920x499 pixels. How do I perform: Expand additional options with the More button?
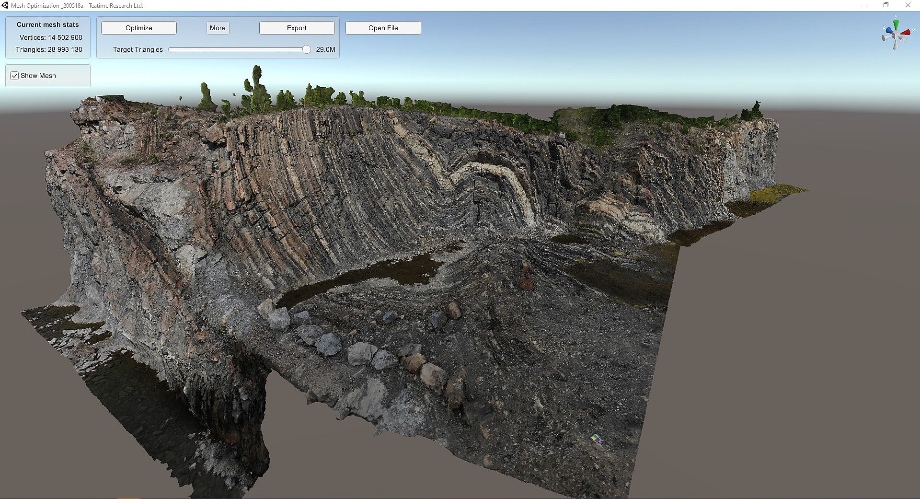218,28
